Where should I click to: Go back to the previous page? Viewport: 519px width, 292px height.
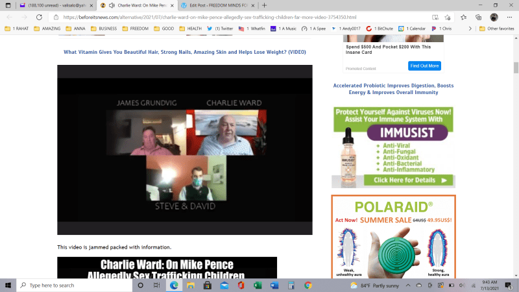(10, 18)
